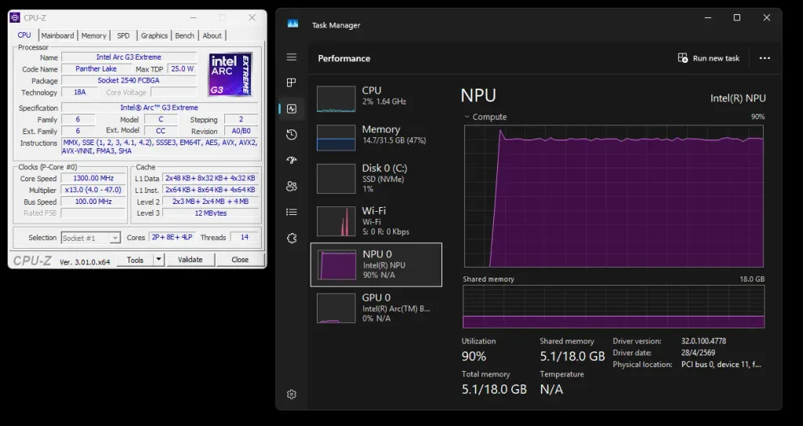The height and width of the screenshot is (426, 803).
Task: Click Revision value A0/B0
Action: [242, 131]
